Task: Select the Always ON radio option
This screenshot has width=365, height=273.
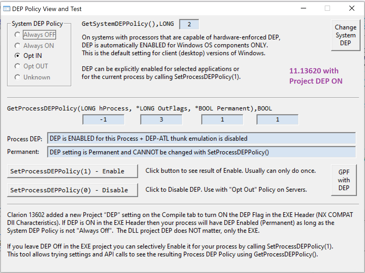Action: point(18,46)
